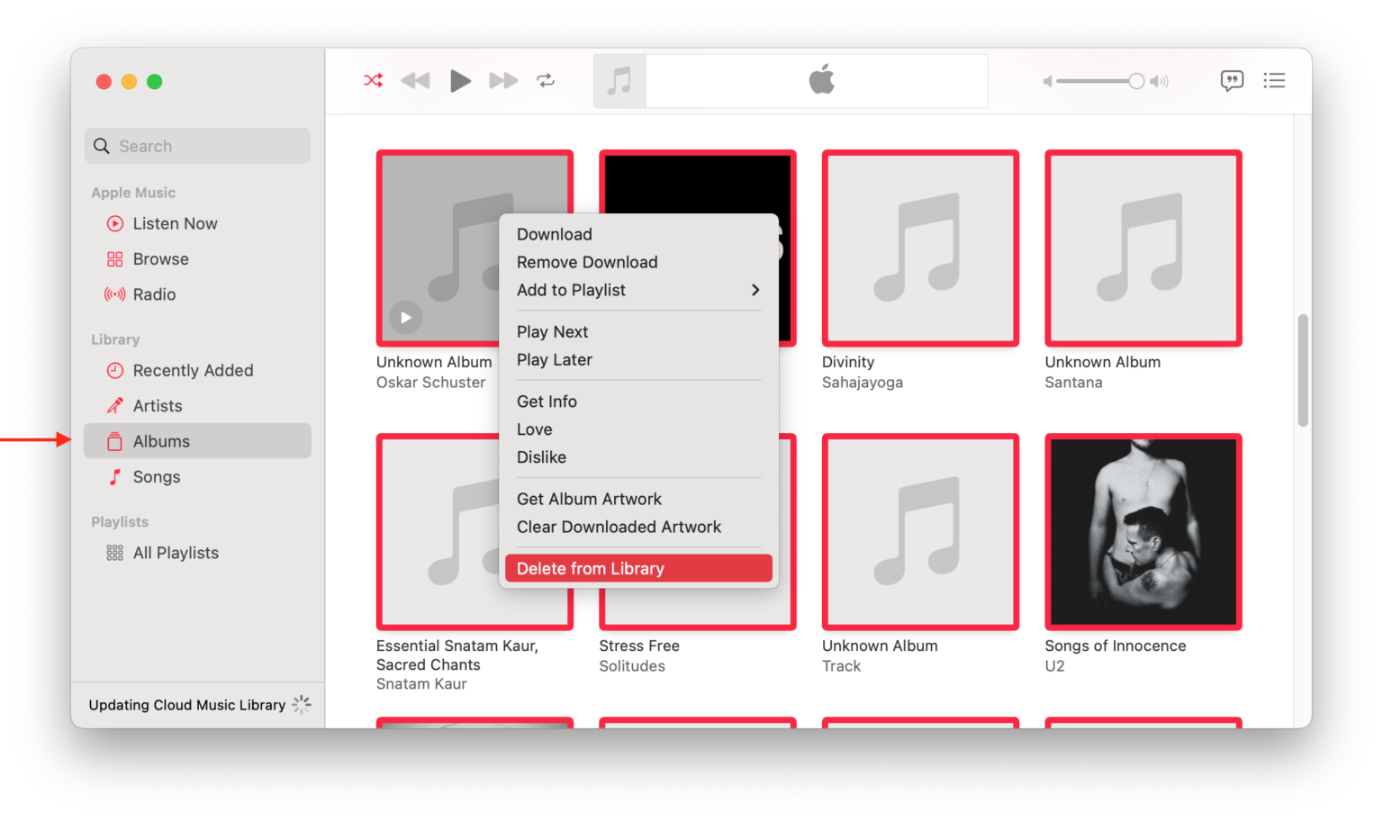
Task: Open All Playlists
Action: pos(176,552)
